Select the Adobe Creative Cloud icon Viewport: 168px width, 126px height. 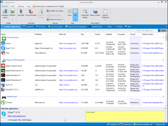[x=3, y=66]
